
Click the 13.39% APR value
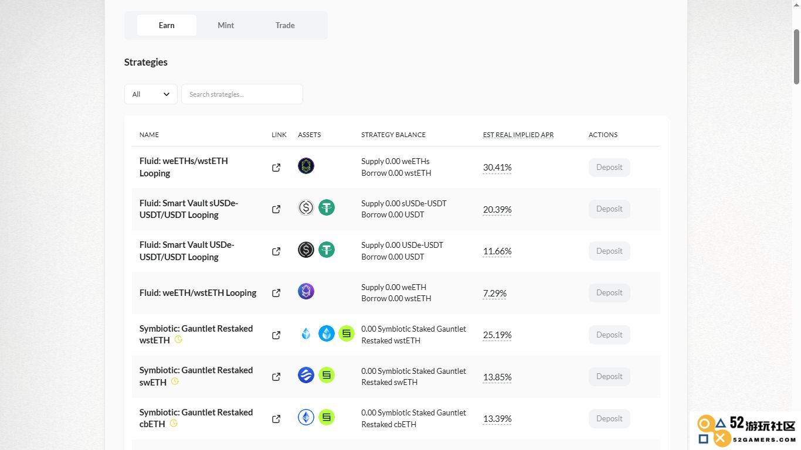(x=497, y=419)
